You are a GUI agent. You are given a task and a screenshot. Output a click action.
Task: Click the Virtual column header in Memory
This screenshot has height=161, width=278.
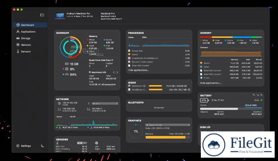[258, 60]
